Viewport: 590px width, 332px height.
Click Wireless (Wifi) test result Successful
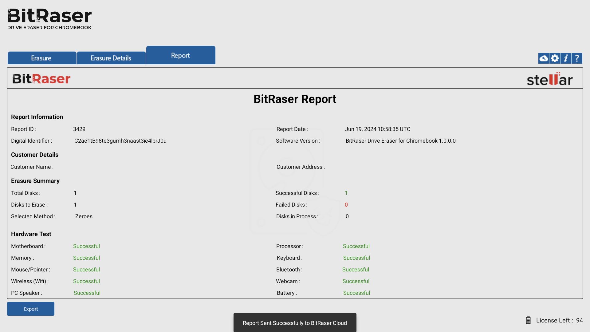point(86,281)
